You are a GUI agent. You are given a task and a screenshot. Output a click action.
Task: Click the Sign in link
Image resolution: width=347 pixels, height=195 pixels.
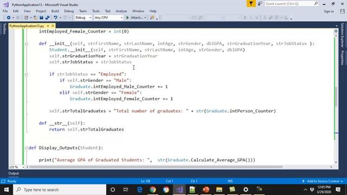click(329, 11)
